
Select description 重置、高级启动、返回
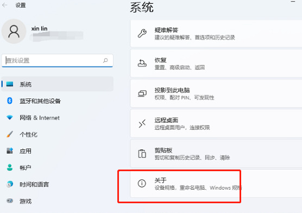(x=179, y=67)
